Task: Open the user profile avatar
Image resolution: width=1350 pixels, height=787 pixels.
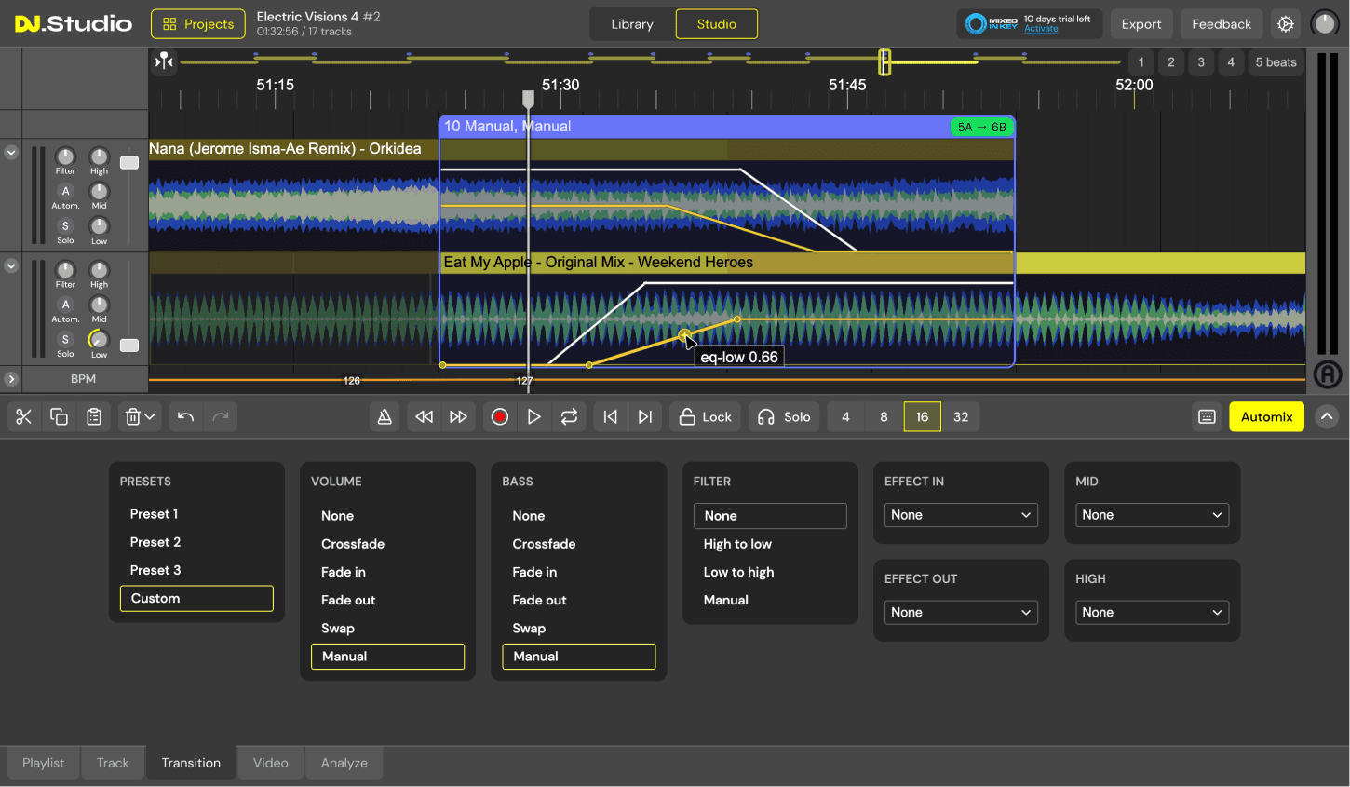Action: [1325, 24]
